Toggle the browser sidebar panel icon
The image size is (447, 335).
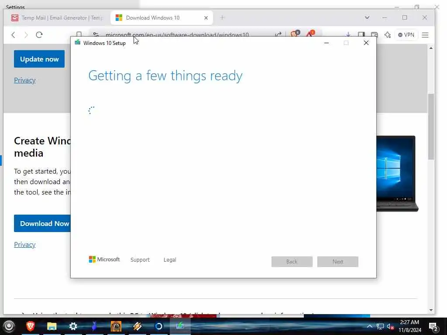click(x=361, y=35)
